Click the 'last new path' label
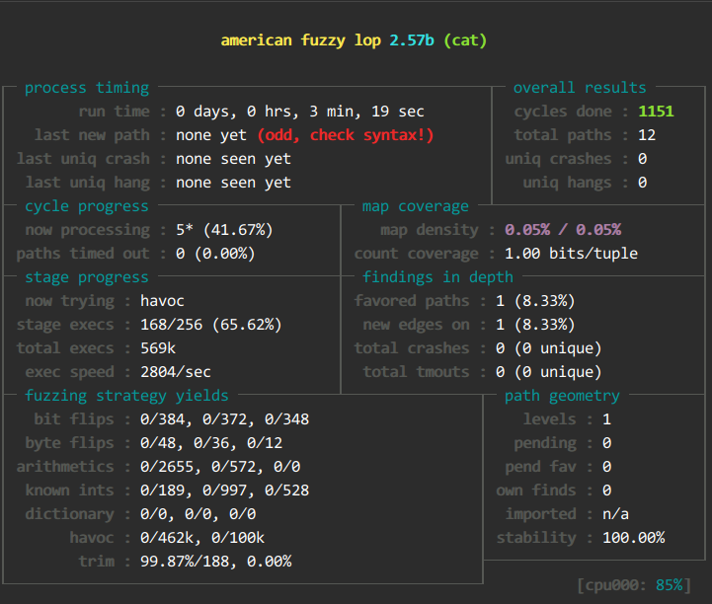712x604 pixels. click(92, 135)
